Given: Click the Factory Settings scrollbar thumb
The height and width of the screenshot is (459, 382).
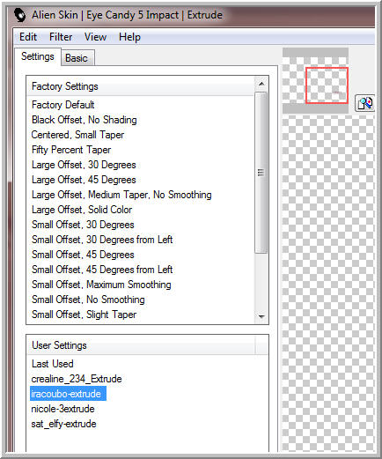Looking at the screenshot, I should [261, 173].
